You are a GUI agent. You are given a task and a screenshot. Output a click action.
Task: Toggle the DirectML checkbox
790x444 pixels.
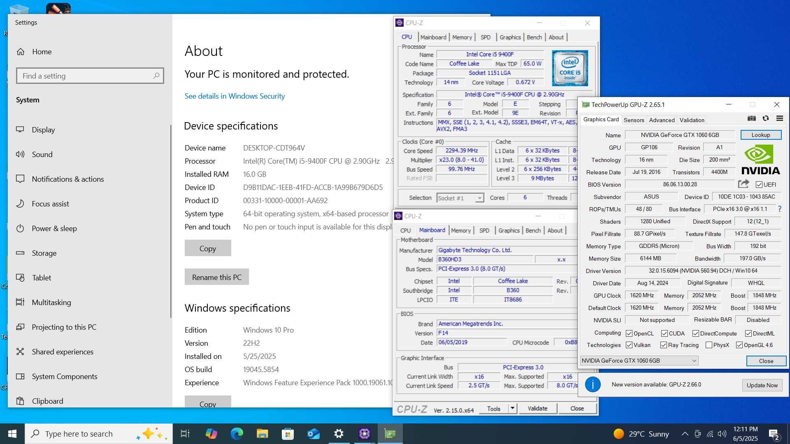[x=748, y=333]
